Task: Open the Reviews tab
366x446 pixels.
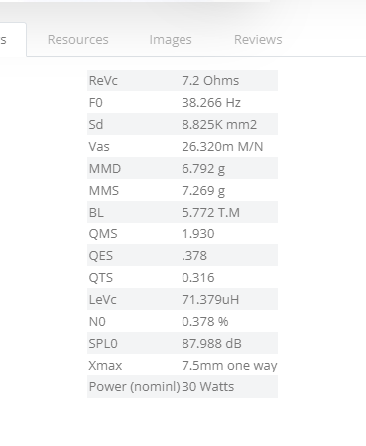Action: tap(258, 40)
